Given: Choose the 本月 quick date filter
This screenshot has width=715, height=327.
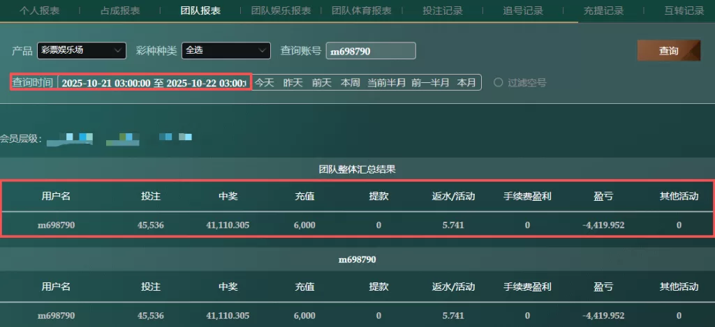Looking at the screenshot, I should pos(466,82).
